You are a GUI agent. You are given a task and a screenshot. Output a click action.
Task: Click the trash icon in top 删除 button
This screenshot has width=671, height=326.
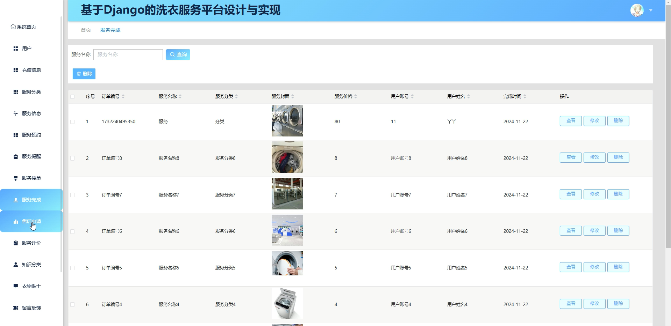79,74
